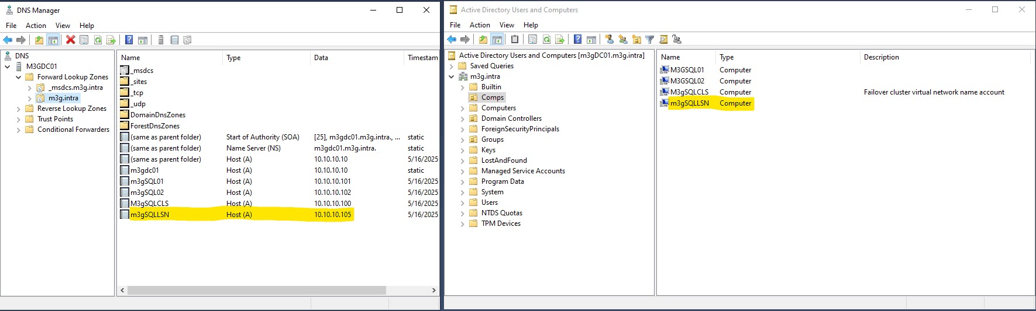Open View menu in DNS Manager

pos(63,26)
